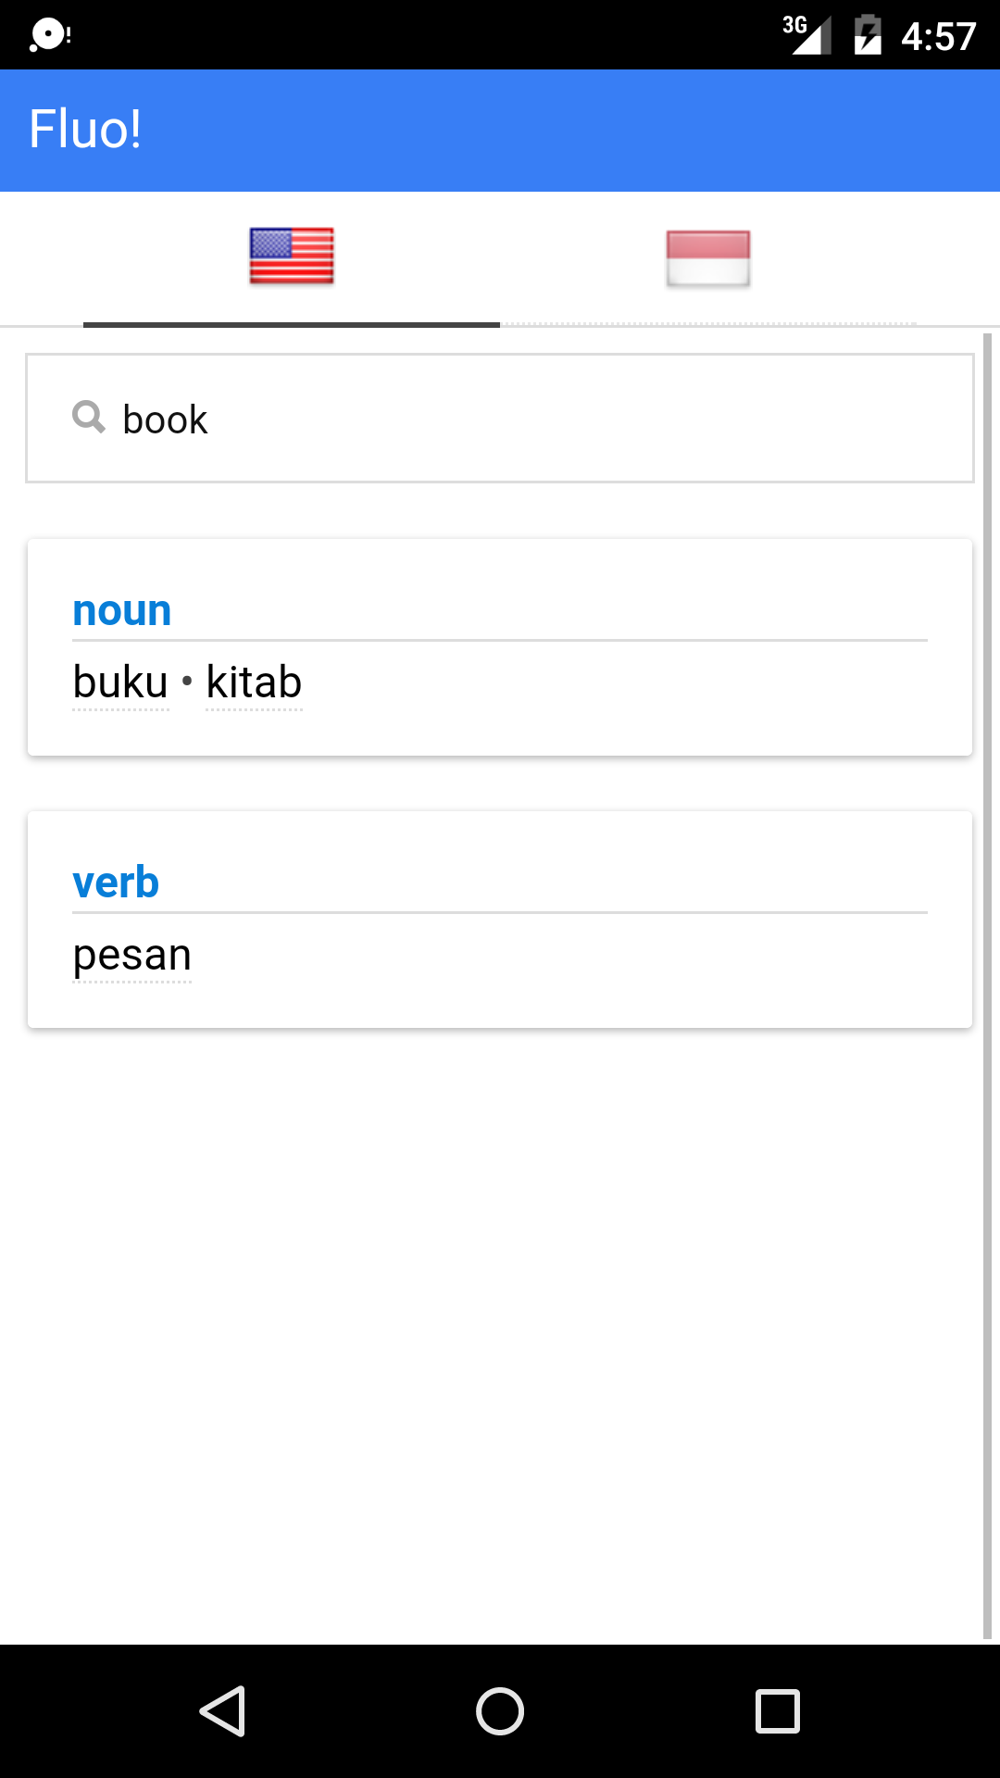Viewport: 1000px width, 1778px height.
Task: Click the magnifying glass search icon
Action: click(88, 418)
